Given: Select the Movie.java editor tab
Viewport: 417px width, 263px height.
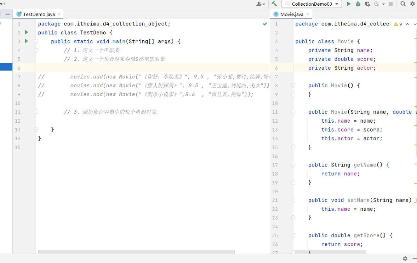Looking at the screenshot, I should click(x=291, y=14).
